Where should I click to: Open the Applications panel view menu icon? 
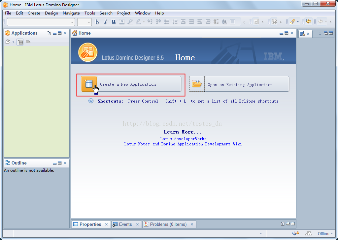49,33
